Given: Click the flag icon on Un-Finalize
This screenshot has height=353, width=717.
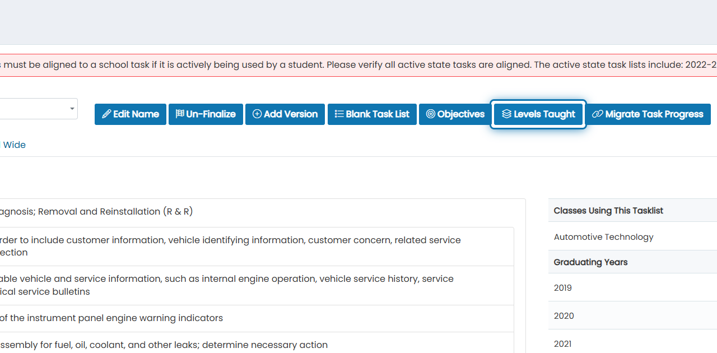Looking at the screenshot, I should 180,114.
